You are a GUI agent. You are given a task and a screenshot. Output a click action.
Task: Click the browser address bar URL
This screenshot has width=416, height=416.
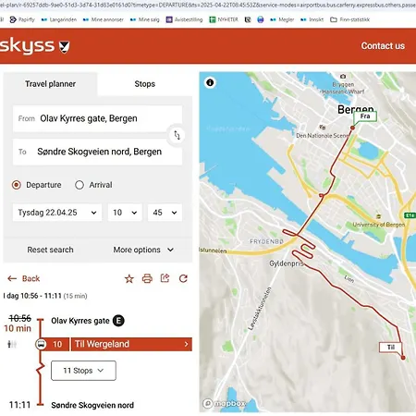pos(208,6)
